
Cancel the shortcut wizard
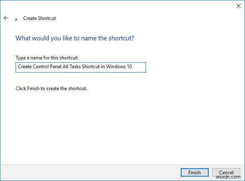[x=226, y=172]
